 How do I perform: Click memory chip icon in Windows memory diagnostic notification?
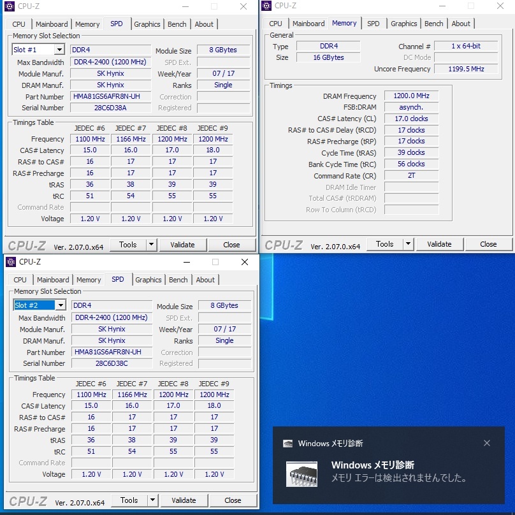(x=301, y=474)
